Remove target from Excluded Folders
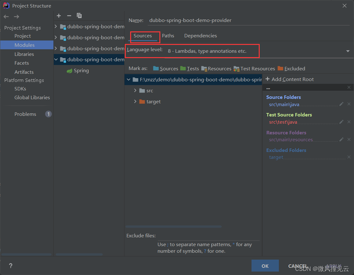 [349, 157]
